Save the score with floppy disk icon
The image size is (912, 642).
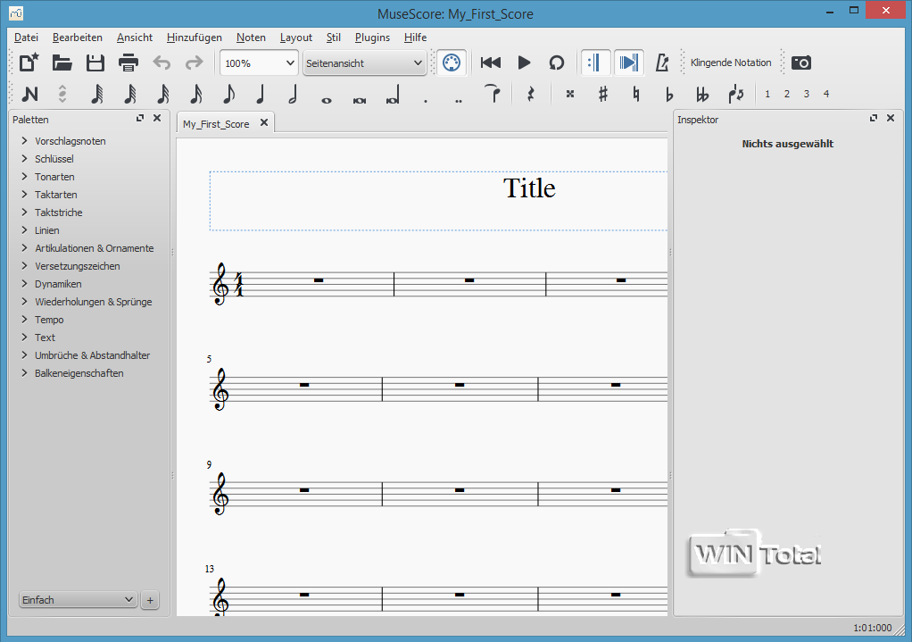point(95,63)
